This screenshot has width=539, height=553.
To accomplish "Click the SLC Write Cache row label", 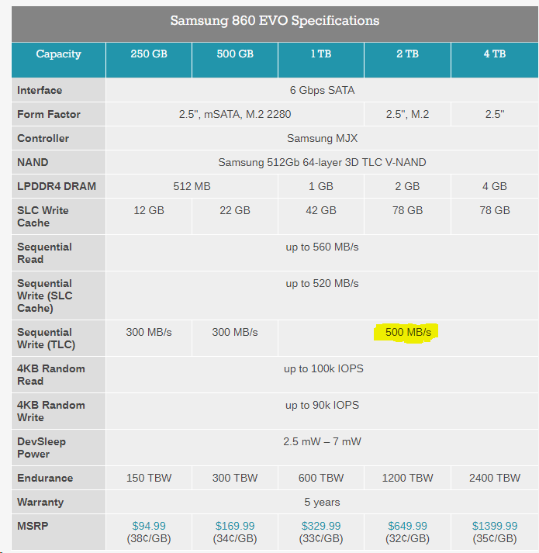I will click(x=43, y=216).
